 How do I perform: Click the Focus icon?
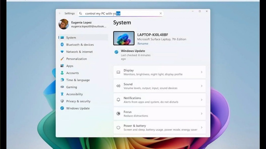(x=118, y=113)
